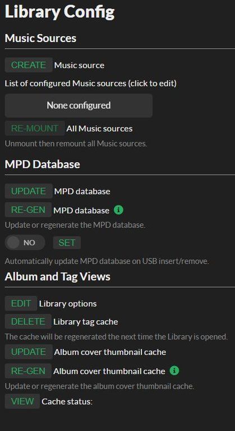235x431 pixels.
Task: Click the MPD Database section heading
Action: tap(42, 164)
